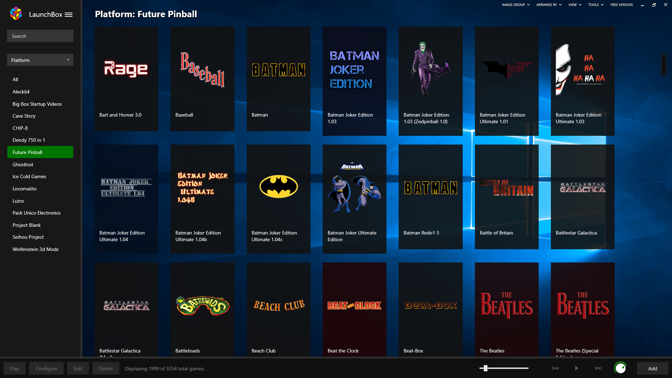Select Batman Joker Edition Ultimate 1.04c
Viewport: 672px width, 378px height.
tap(278, 199)
